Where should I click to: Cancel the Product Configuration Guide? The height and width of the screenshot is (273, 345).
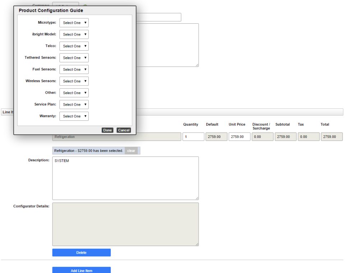[x=123, y=130]
